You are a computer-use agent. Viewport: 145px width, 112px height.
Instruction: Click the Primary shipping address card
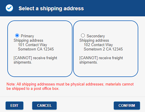click(40, 49)
